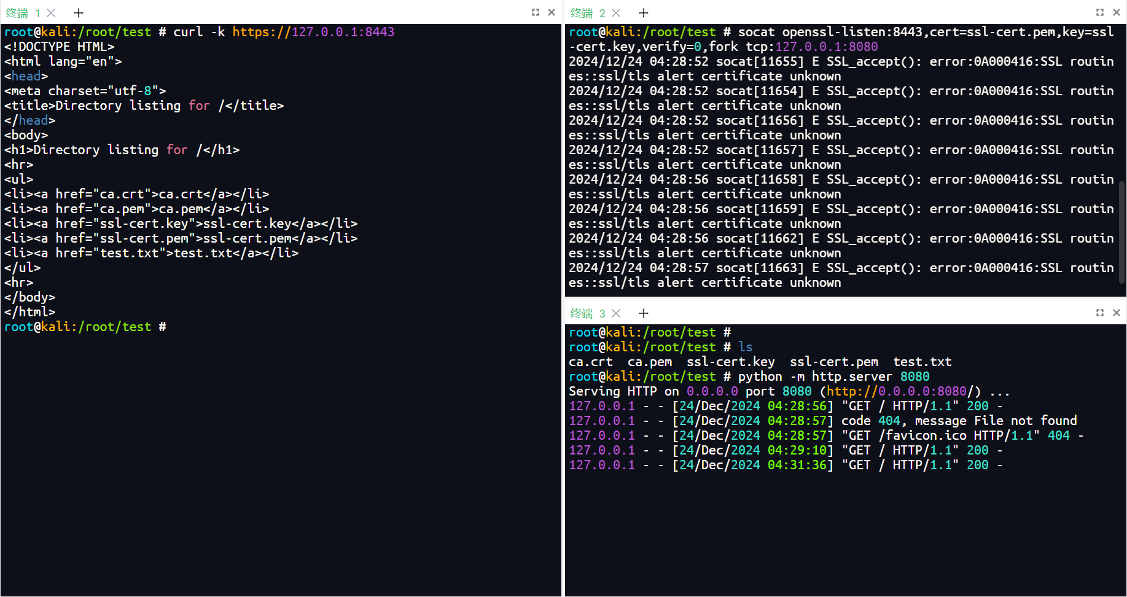Open a new tab beside 终端 3
This screenshot has width=1127, height=597.
pos(644,313)
